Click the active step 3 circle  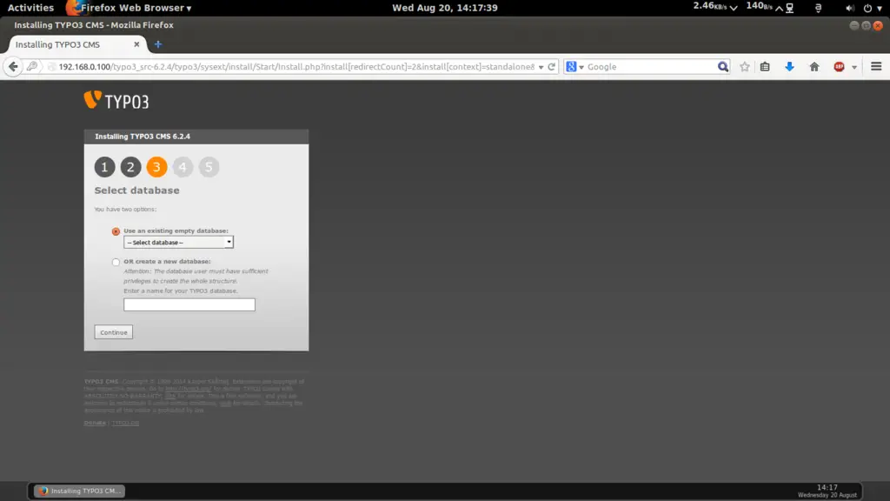[156, 167]
